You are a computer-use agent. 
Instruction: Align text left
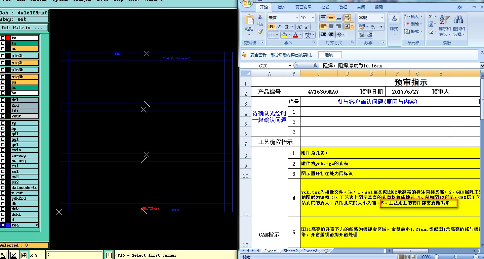323,26
